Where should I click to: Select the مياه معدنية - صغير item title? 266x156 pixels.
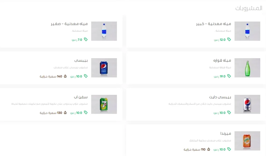tap(69, 24)
